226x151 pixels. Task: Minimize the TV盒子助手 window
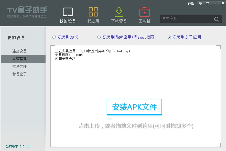pyautogui.click(x=215, y=3)
